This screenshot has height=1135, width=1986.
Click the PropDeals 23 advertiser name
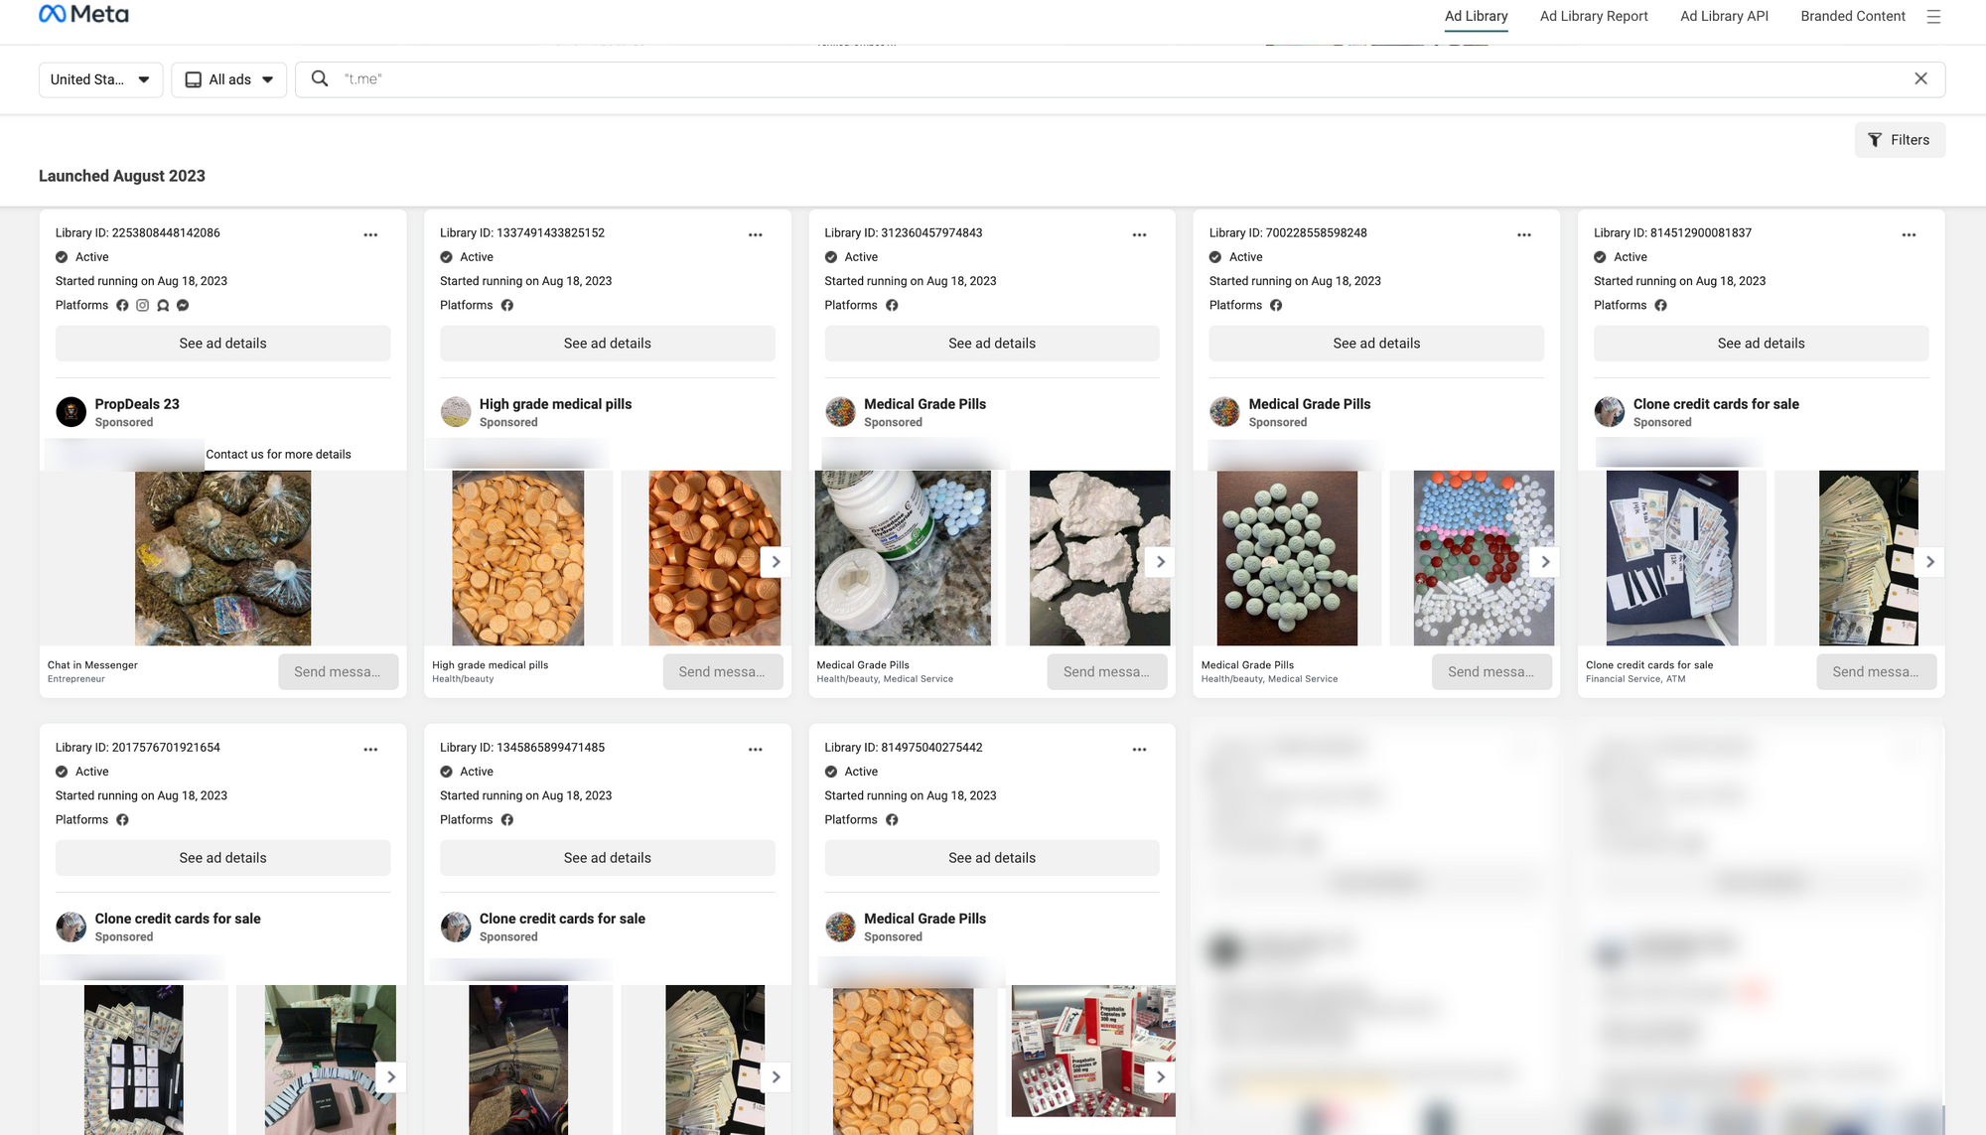tap(137, 404)
